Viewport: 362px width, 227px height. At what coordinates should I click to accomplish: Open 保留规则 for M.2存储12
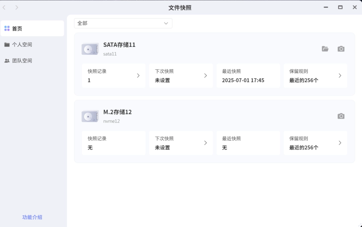click(315, 143)
